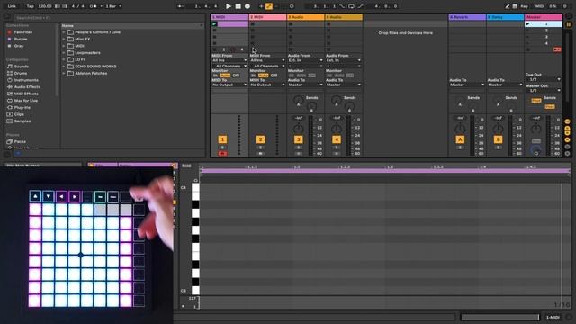Select the A Reverb return track header
The width and height of the screenshot is (576, 324).
point(467,17)
